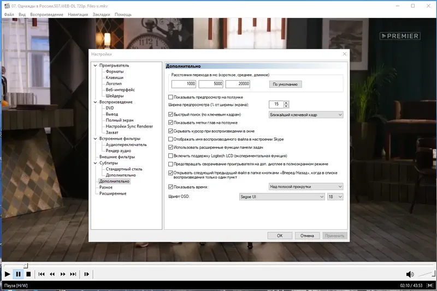Click the 'Отмена' button
The height and width of the screenshot is (291, 437).
[x=307, y=236]
